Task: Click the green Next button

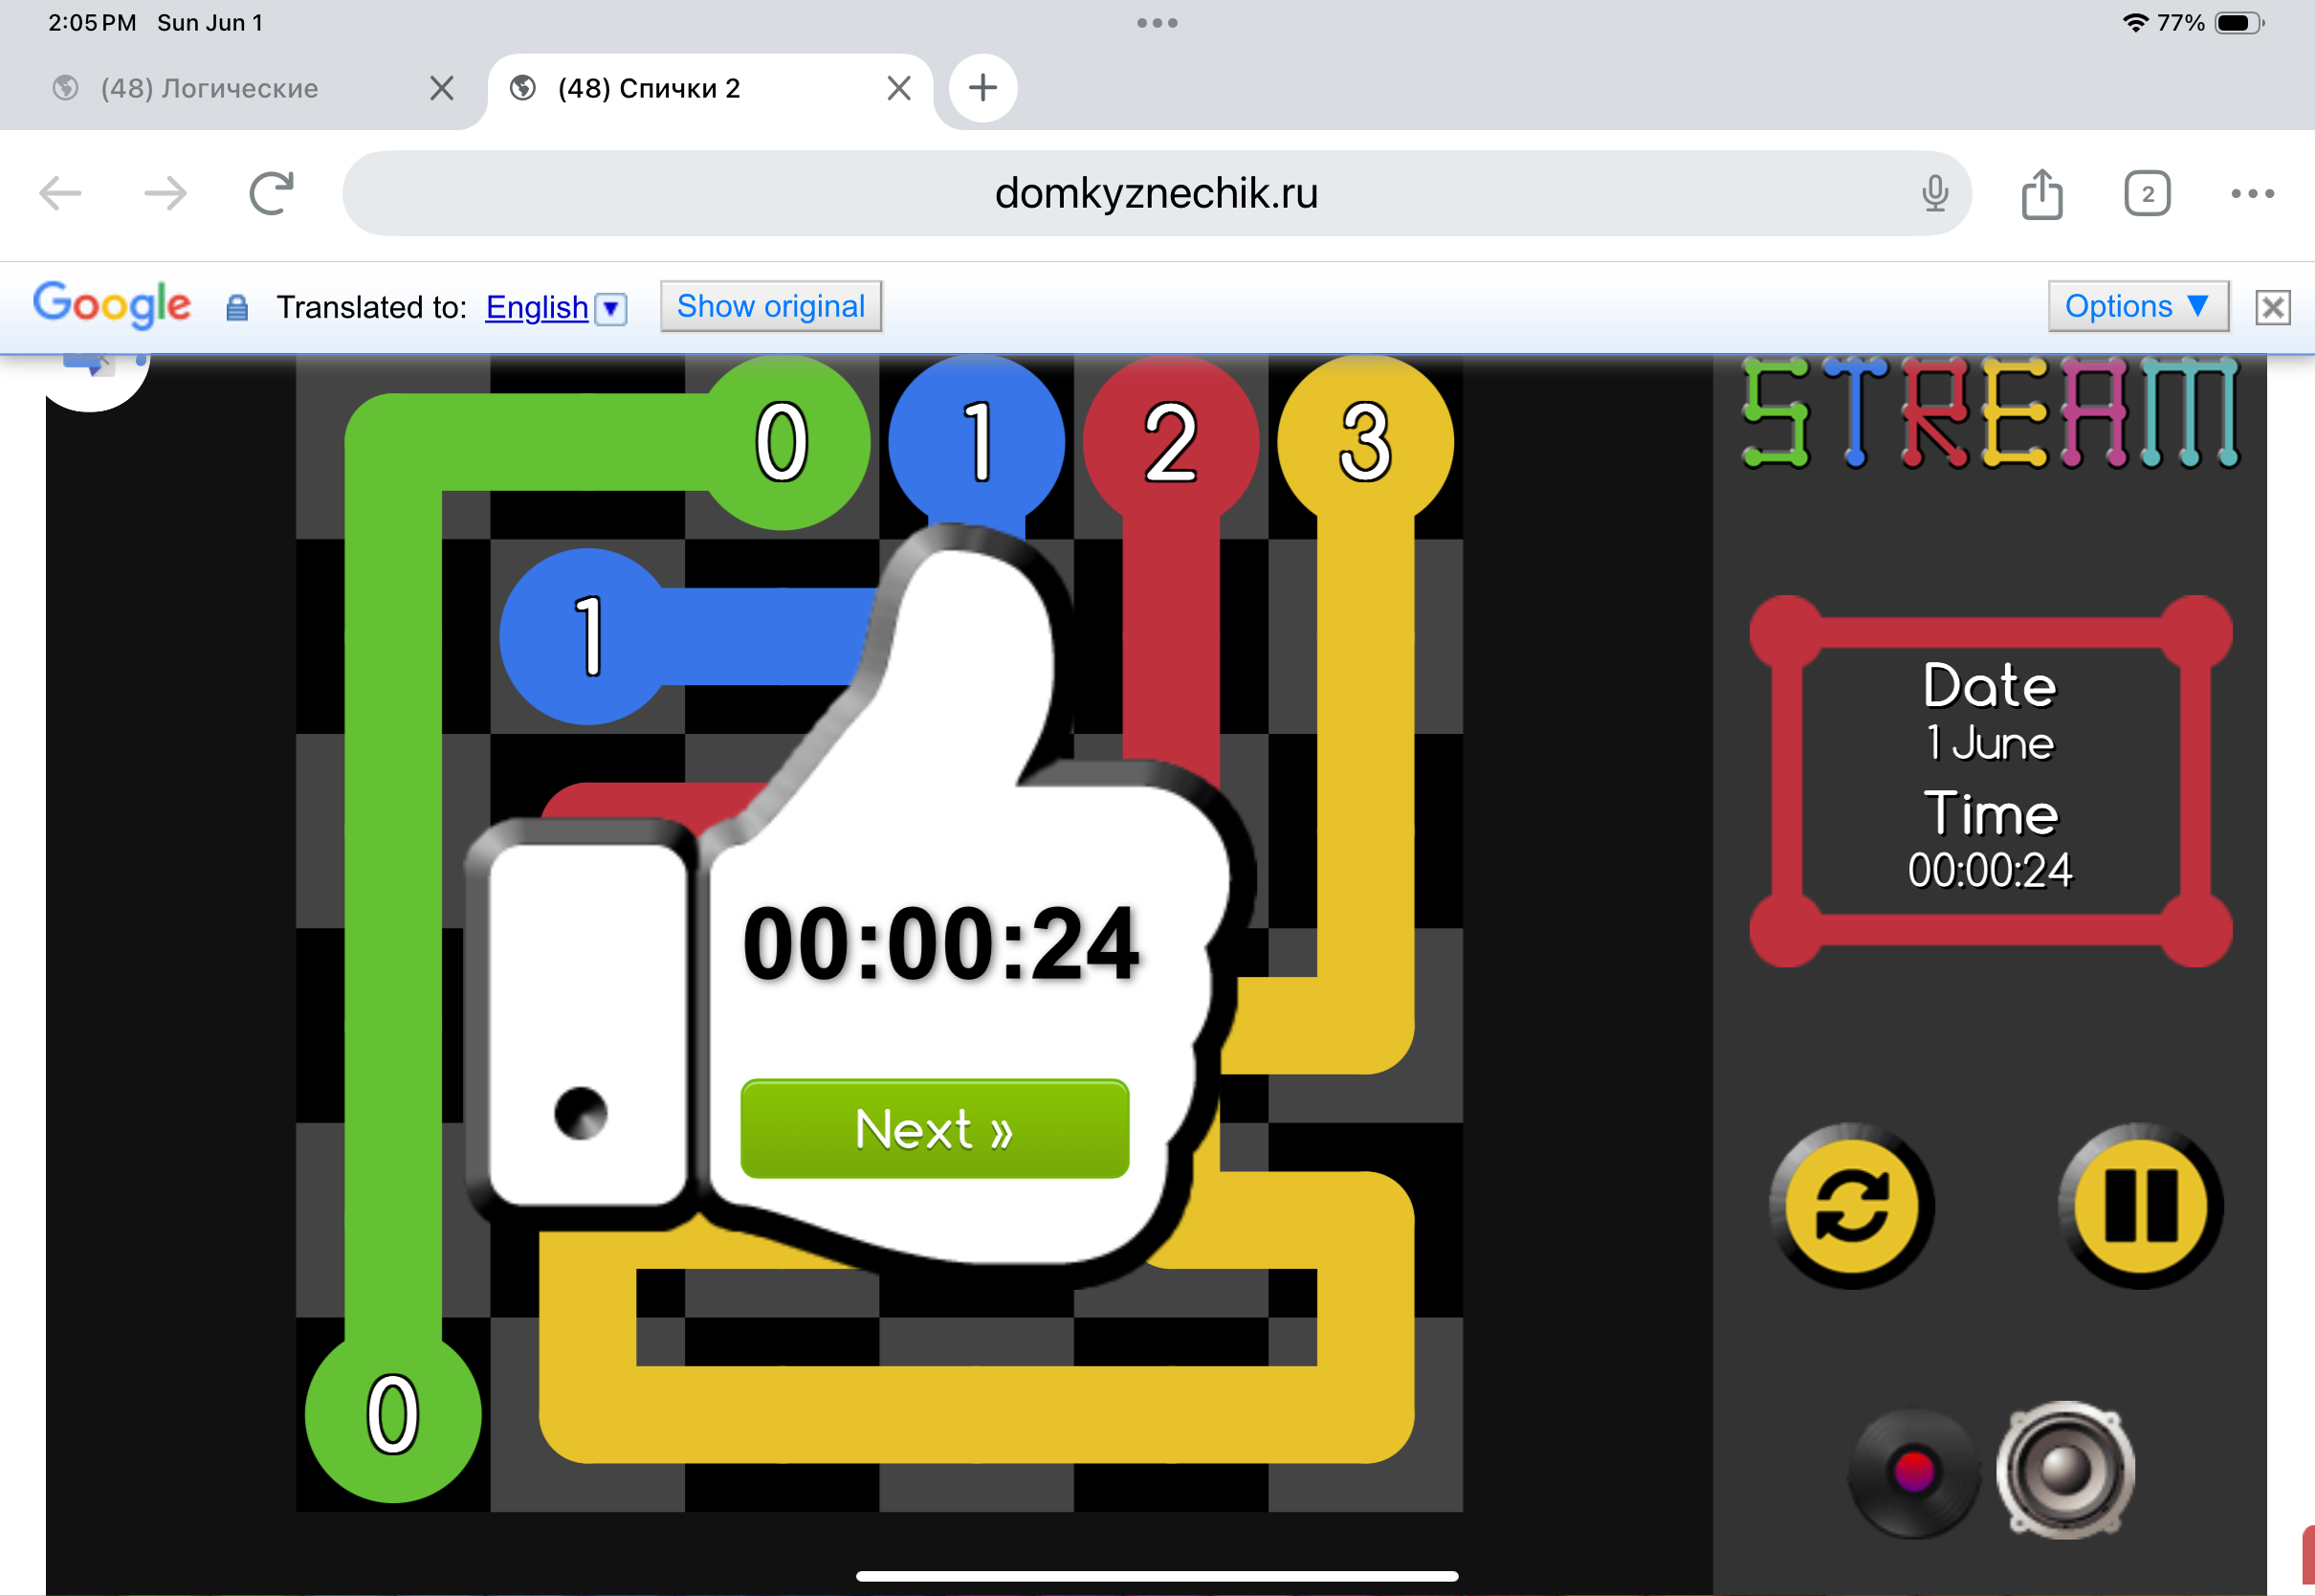Action: tap(935, 1128)
